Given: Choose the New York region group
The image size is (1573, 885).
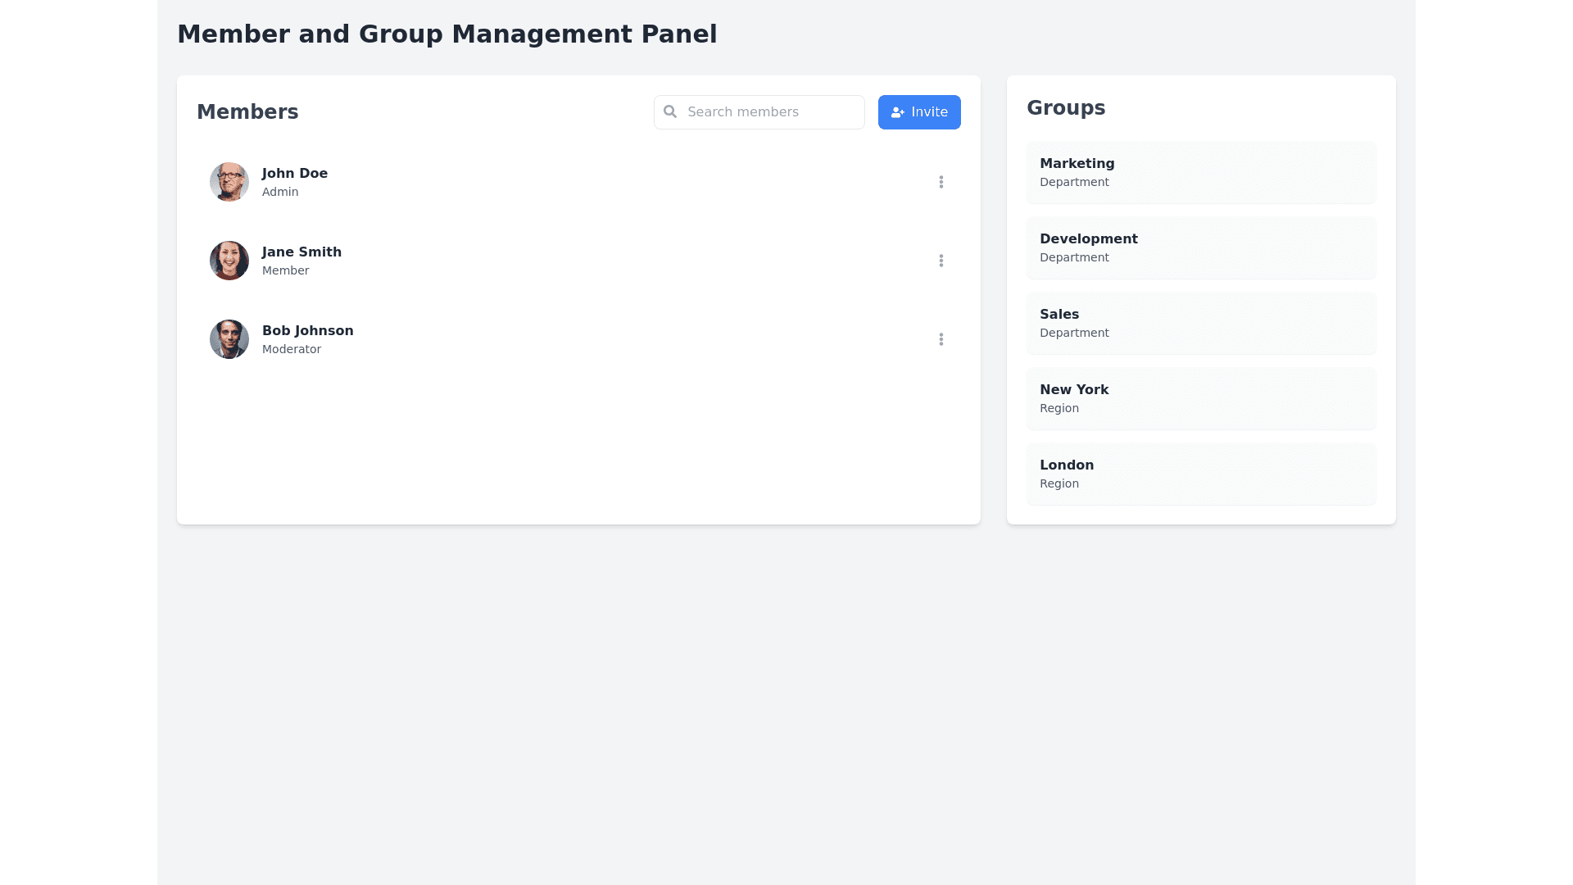Looking at the screenshot, I should [1200, 398].
